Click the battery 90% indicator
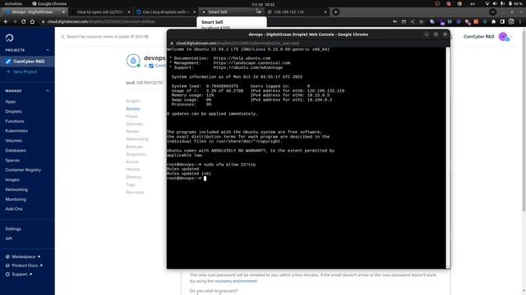This screenshot has height=295, width=526. [515, 3]
